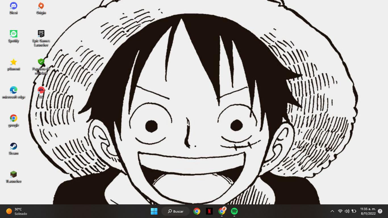Launch Netflix from the taskbar
Viewport: 388px width, 218px height.
[x=209, y=211]
